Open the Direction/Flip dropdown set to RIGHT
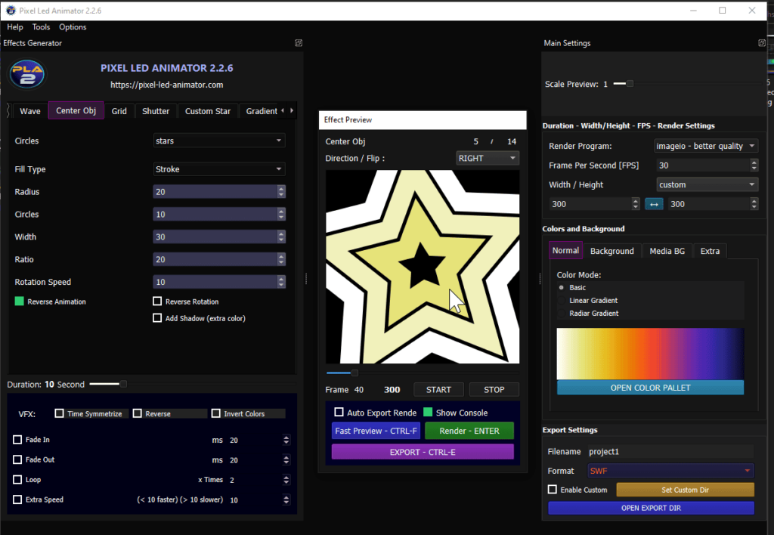This screenshot has width=774, height=535. click(488, 158)
